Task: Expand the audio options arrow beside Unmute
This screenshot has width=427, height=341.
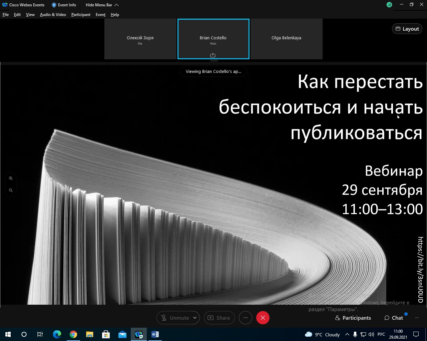Action: (195, 318)
